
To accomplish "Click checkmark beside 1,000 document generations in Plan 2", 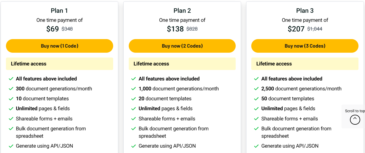I will 134,89.
